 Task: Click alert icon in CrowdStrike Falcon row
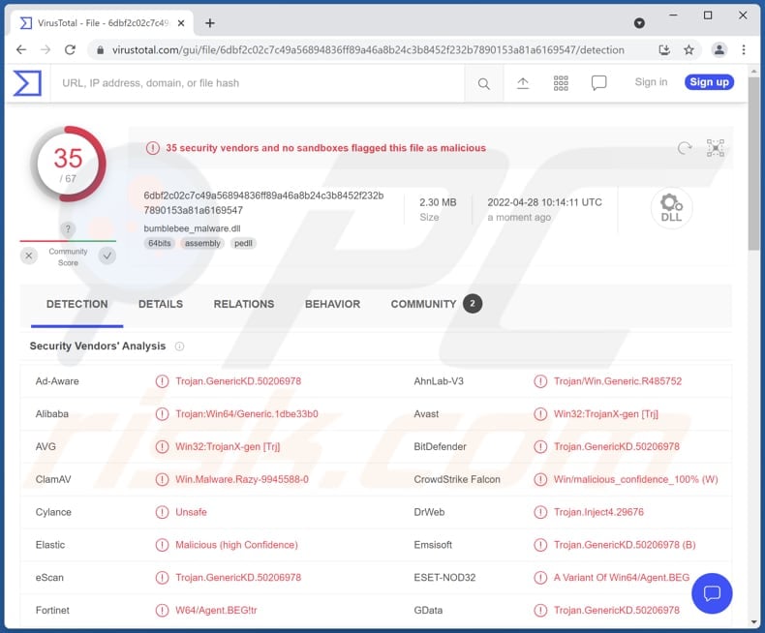click(540, 479)
